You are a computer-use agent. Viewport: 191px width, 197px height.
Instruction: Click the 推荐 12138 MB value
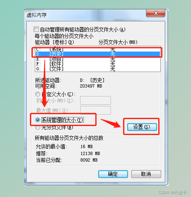(90, 153)
